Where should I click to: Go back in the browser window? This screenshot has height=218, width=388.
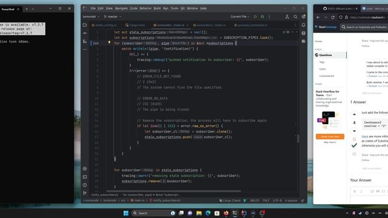[x=318, y=18]
